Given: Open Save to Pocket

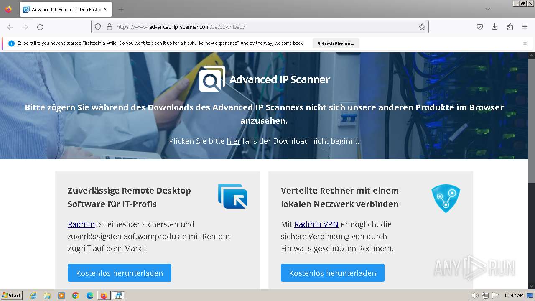Looking at the screenshot, I should (x=480, y=27).
